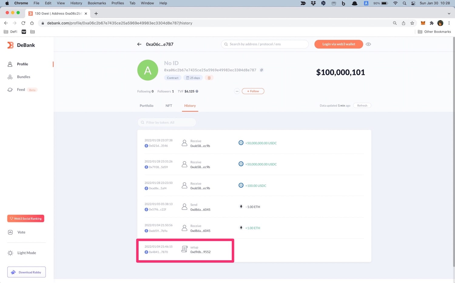Click the TradingView bookmark icon

(24, 32)
